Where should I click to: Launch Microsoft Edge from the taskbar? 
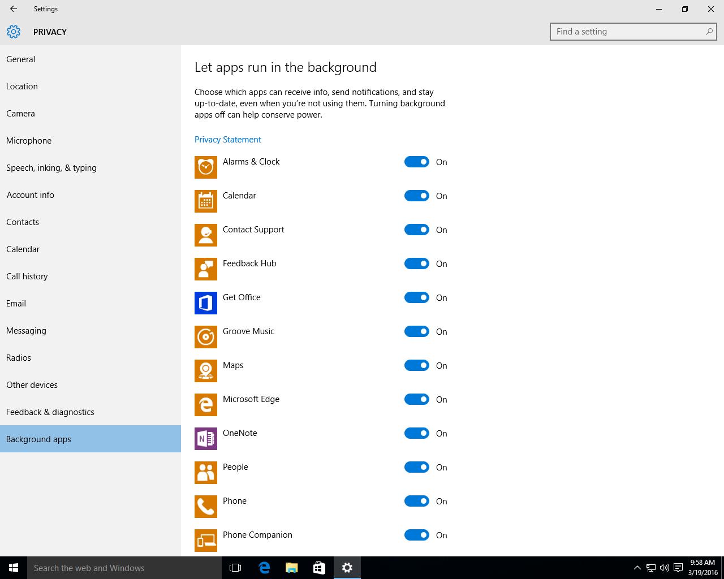tap(264, 568)
